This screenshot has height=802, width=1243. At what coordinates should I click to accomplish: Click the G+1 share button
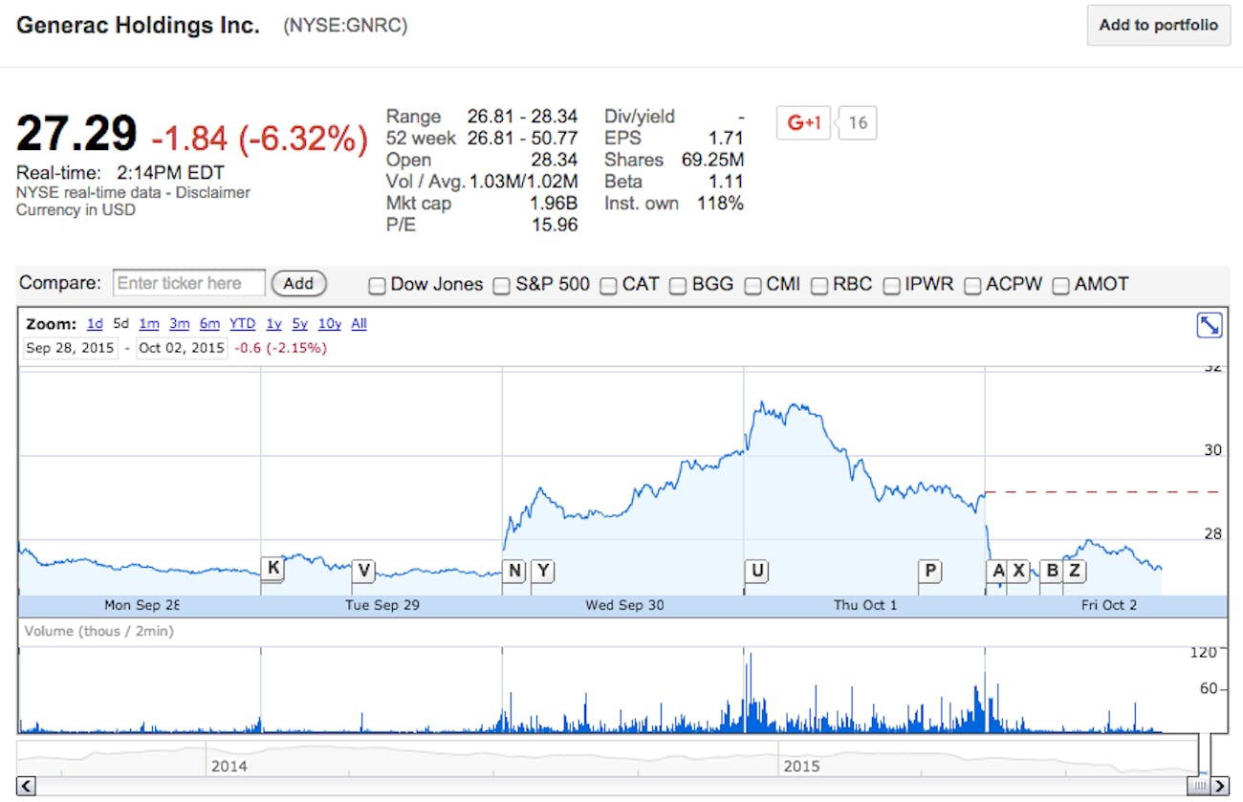click(803, 122)
